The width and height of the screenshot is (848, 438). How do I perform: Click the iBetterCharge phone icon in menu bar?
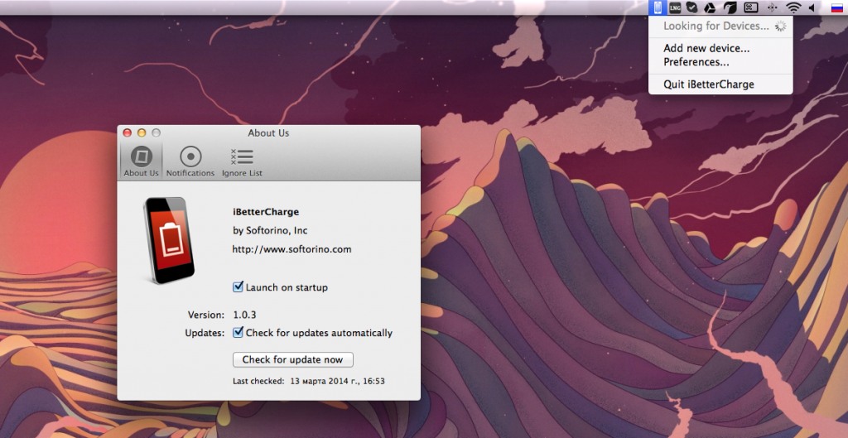click(x=658, y=7)
